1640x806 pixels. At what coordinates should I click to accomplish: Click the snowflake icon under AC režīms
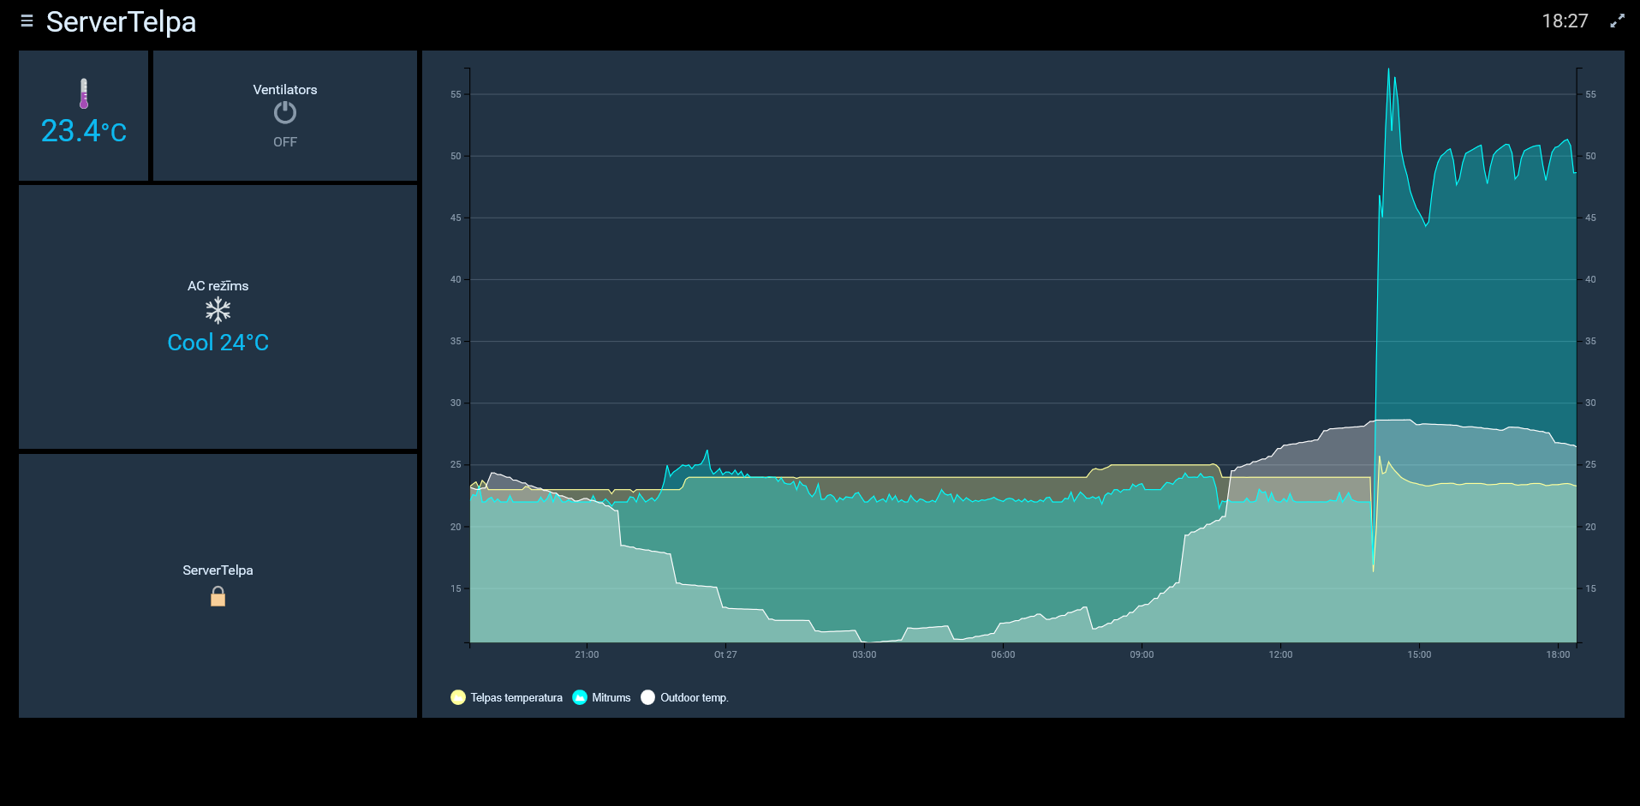[218, 310]
